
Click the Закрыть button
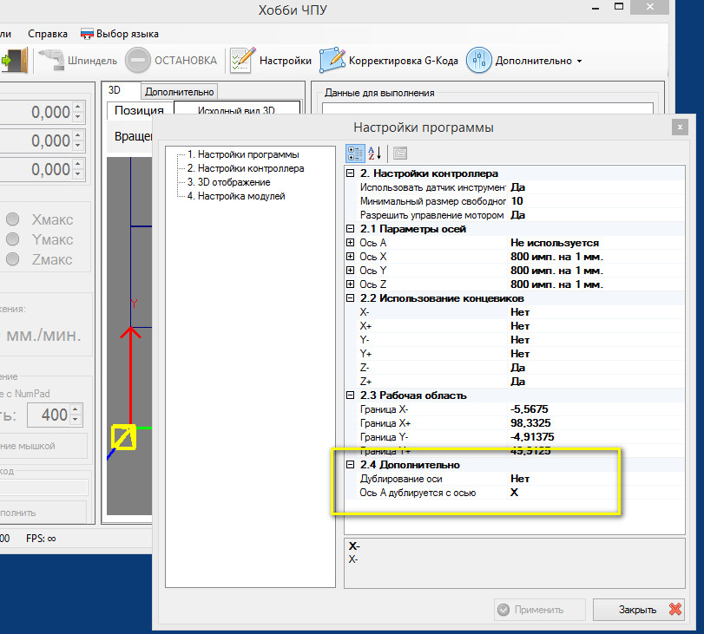coord(638,610)
